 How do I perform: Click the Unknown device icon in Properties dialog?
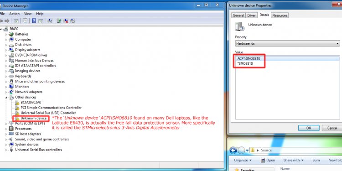239,26
